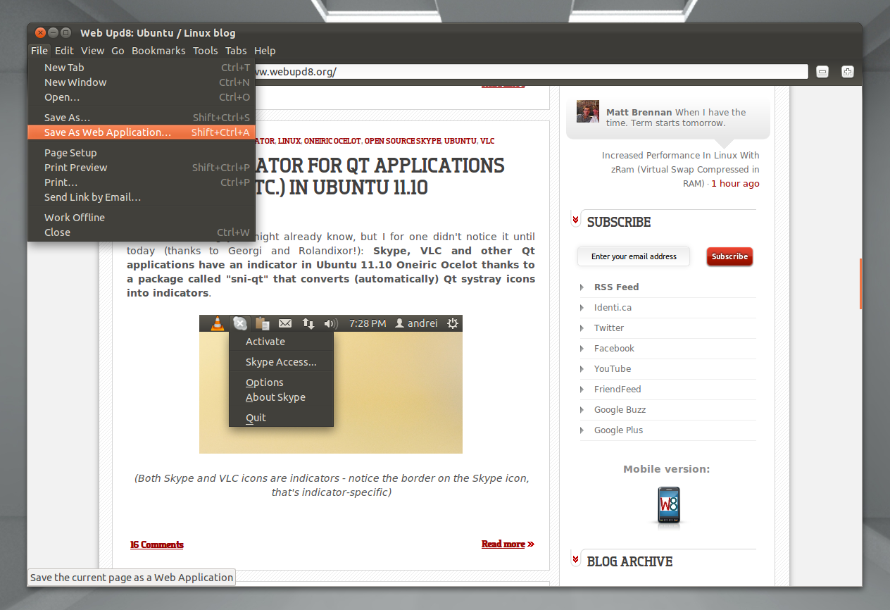Click the mobile version phone icon
This screenshot has width=890, height=610.
669,506
